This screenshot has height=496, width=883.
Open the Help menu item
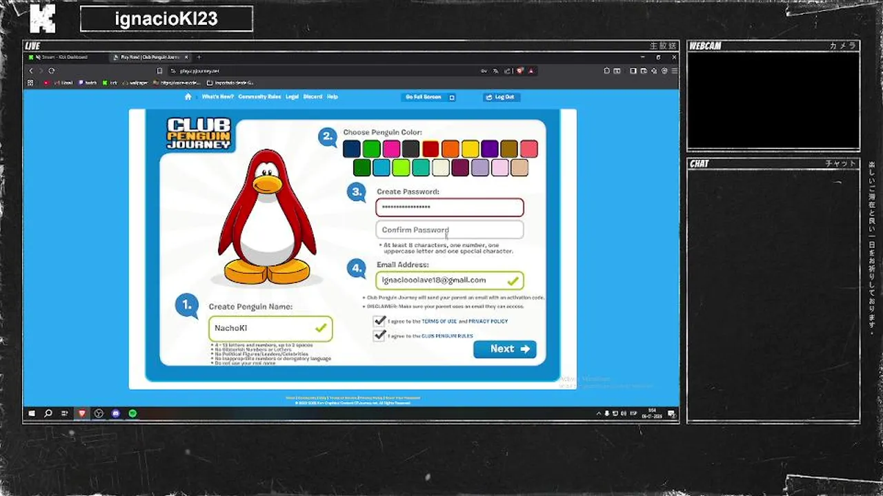332,97
